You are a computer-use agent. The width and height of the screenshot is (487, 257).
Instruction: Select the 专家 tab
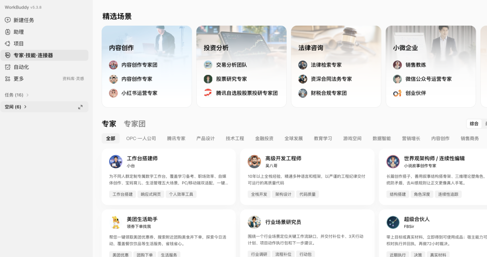(x=109, y=124)
